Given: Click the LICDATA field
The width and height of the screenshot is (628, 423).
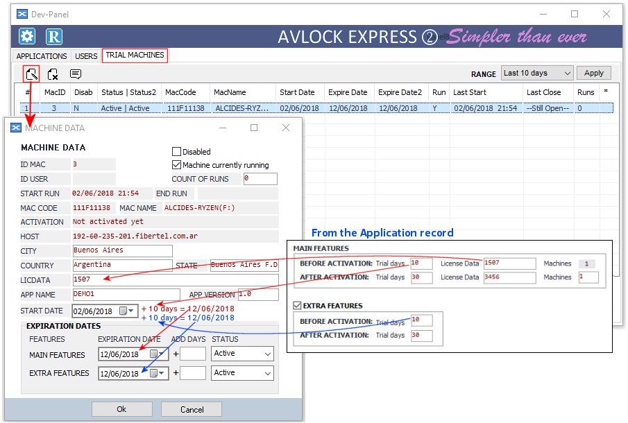Looking at the screenshot, I should point(175,279).
